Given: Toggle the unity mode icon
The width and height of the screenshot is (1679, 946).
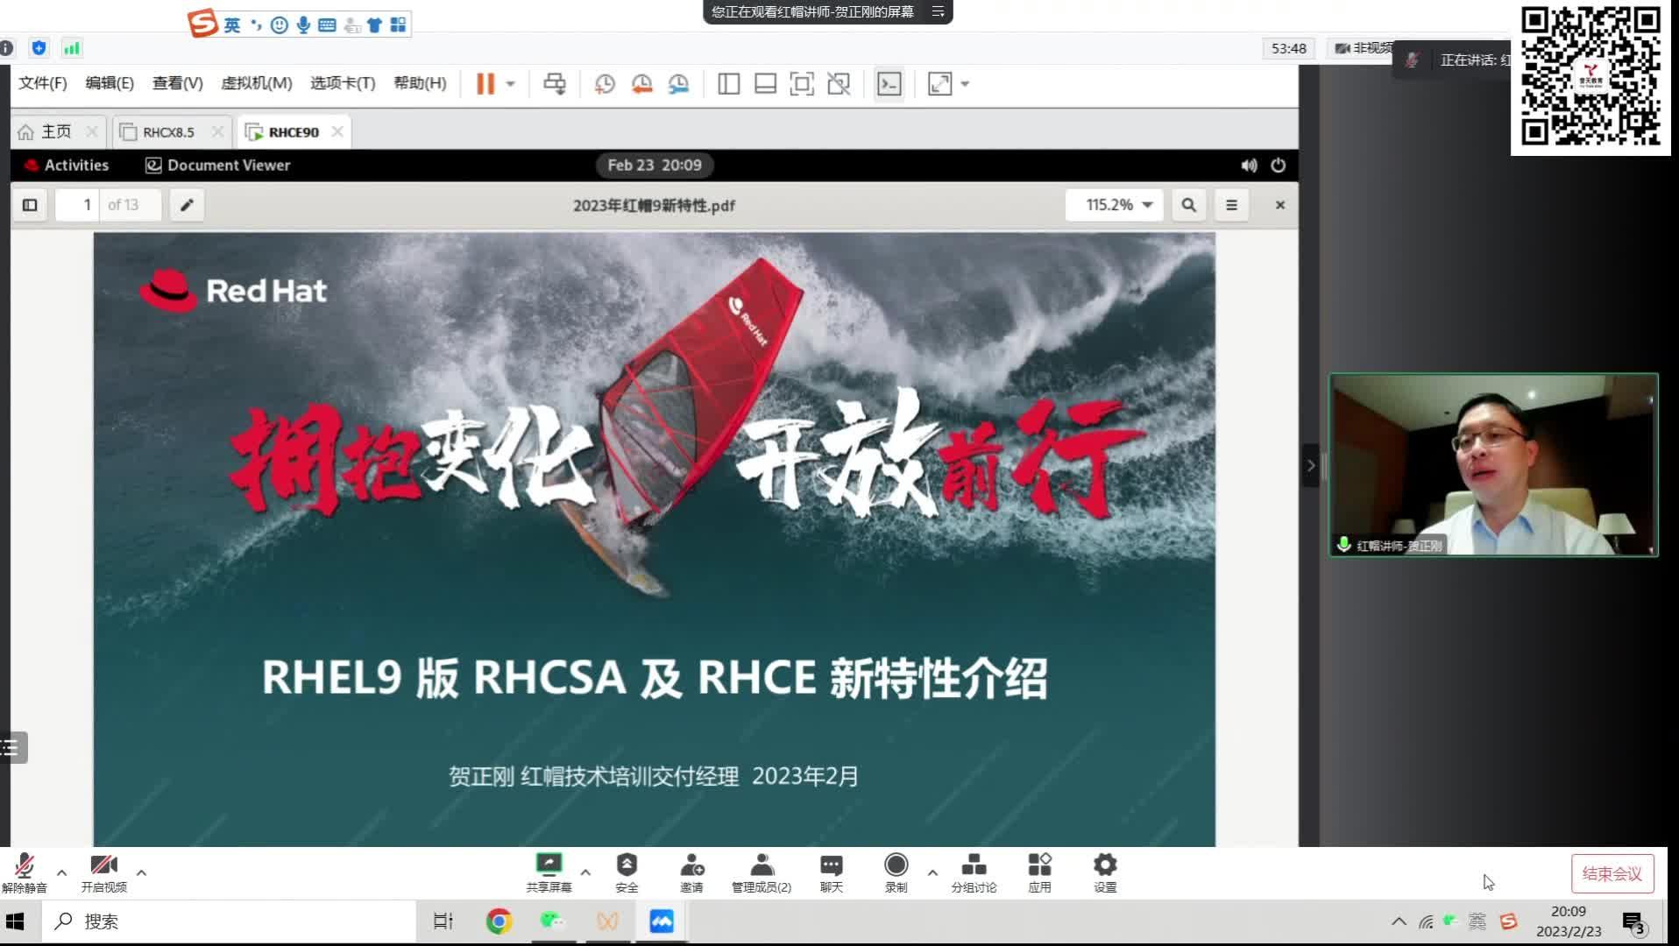Looking at the screenshot, I should pos(839,84).
